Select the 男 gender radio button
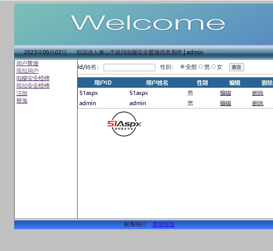 pyautogui.click(x=201, y=67)
